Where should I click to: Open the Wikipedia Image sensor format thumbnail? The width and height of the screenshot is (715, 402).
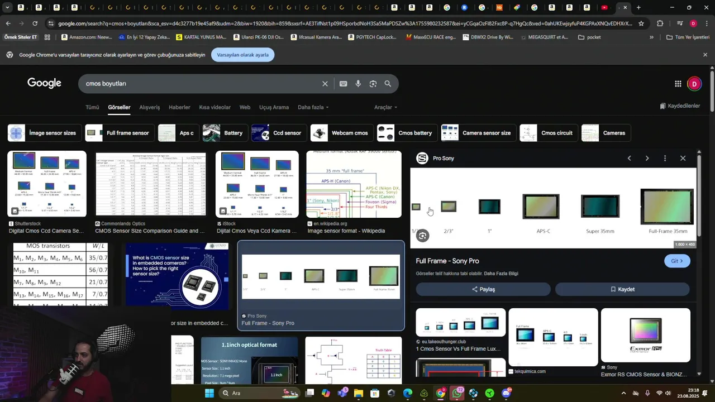pos(354,184)
